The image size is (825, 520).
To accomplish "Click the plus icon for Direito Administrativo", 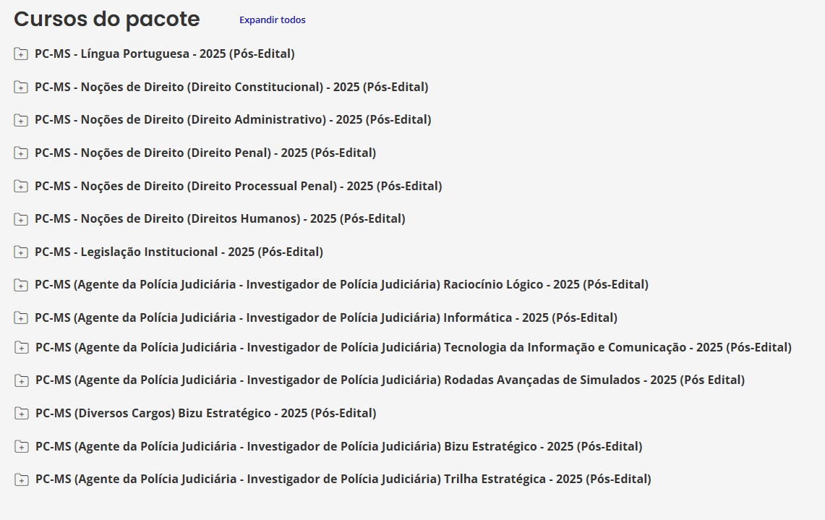I will pos(21,119).
